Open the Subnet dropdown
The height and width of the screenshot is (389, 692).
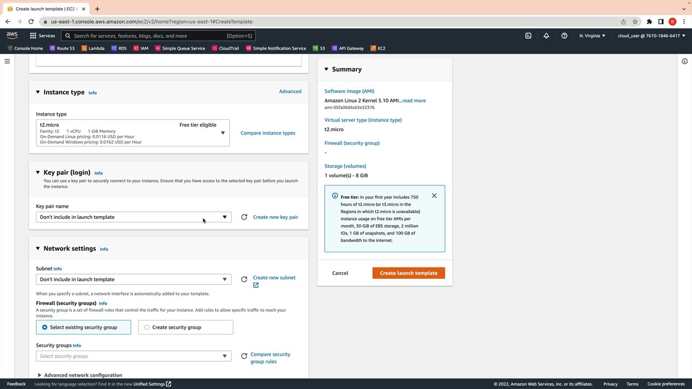(x=134, y=279)
